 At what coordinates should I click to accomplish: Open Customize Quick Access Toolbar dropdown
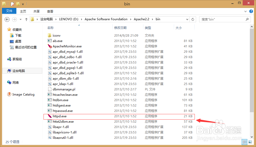tap(23, 4)
